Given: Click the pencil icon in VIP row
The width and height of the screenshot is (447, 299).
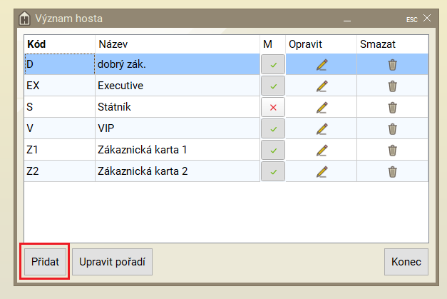Looking at the screenshot, I should tap(322, 129).
